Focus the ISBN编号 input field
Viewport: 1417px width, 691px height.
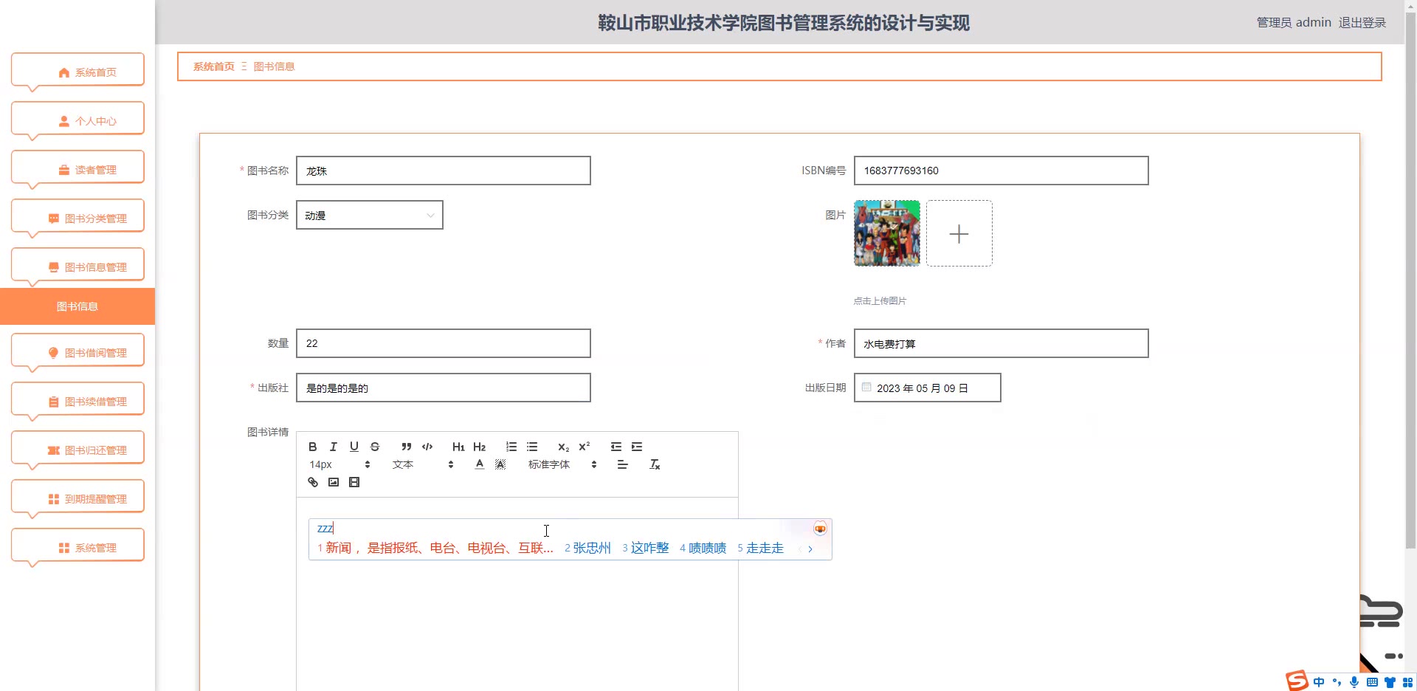point(1001,171)
